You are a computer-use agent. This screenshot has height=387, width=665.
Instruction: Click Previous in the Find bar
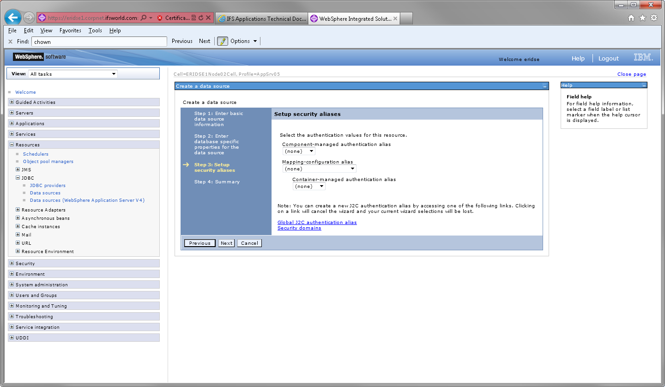point(182,41)
